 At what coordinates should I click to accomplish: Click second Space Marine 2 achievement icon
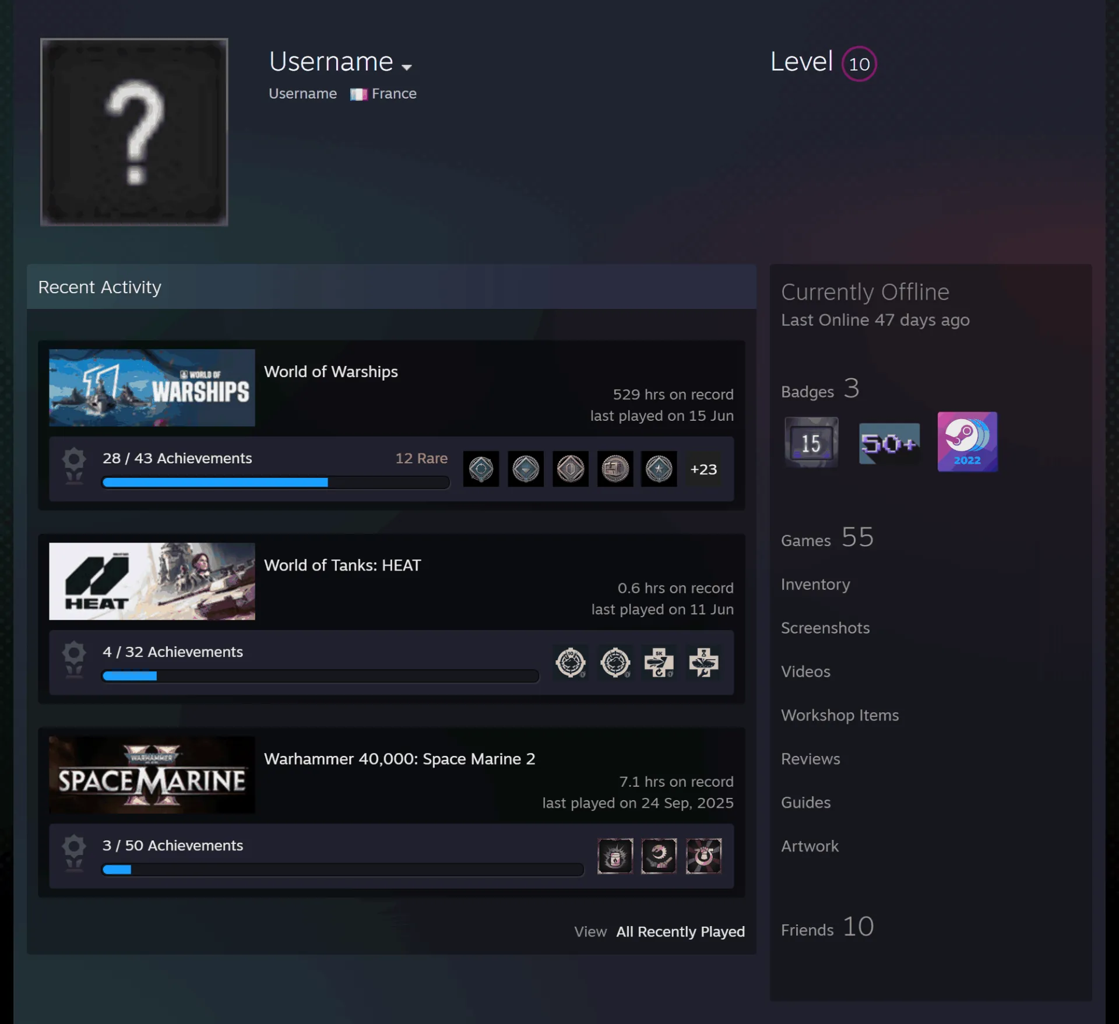(659, 856)
